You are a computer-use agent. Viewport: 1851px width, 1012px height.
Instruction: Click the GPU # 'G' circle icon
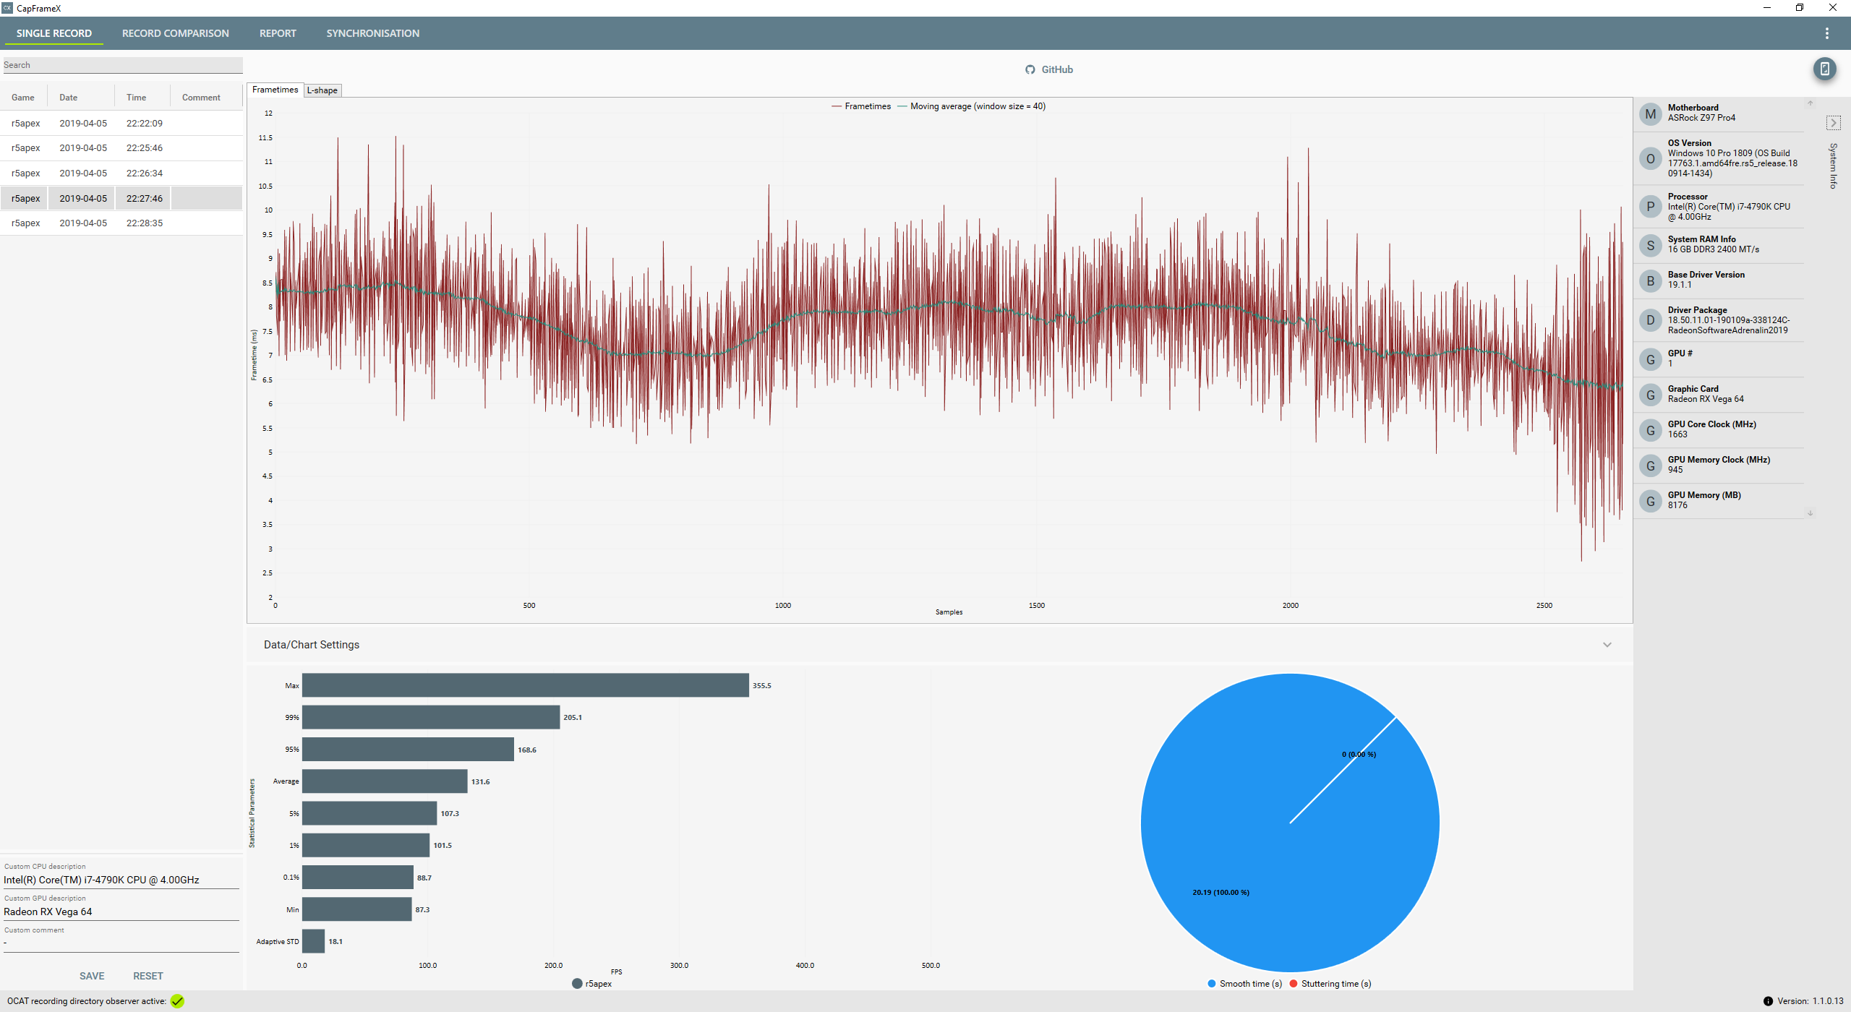click(1650, 359)
